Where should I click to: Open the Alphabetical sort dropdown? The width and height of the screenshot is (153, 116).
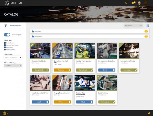[x=133, y=26]
